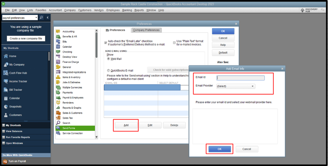This screenshot has width=328, height=166.
Task: Click the Jobs & Estimates icon
Action: (x=58, y=82)
